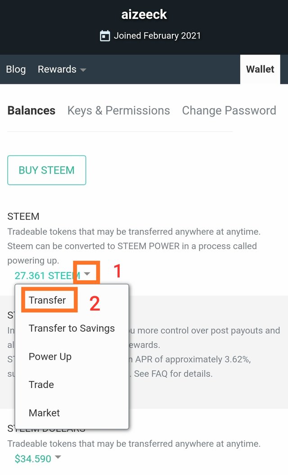Switch to the Wallet tab

[260, 69]
